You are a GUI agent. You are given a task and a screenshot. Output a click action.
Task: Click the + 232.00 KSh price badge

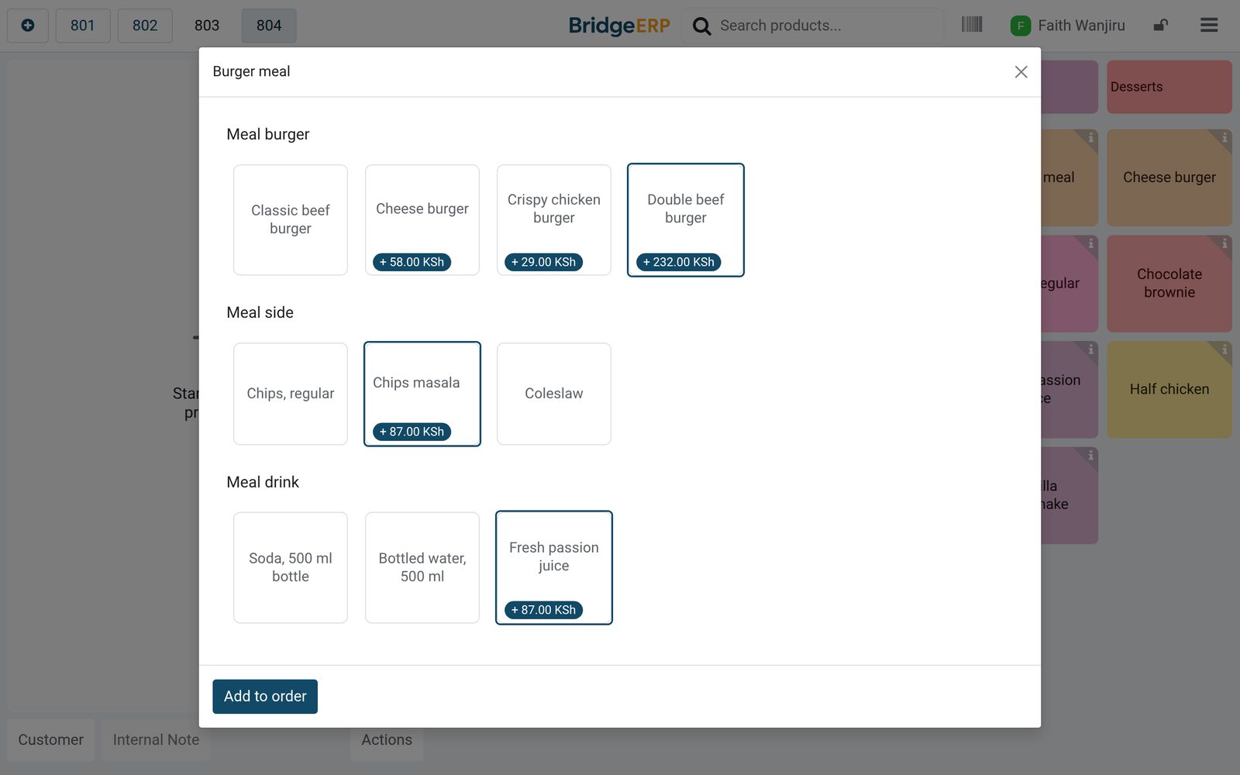[679, 262]
